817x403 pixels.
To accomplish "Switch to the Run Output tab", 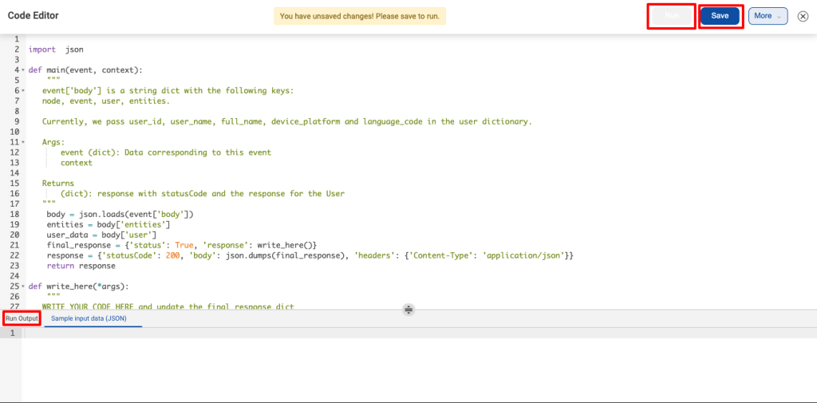I will pyautogui.click(x=22, y=318).
